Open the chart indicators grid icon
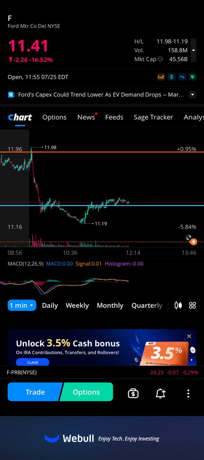 tap(193, 306)
